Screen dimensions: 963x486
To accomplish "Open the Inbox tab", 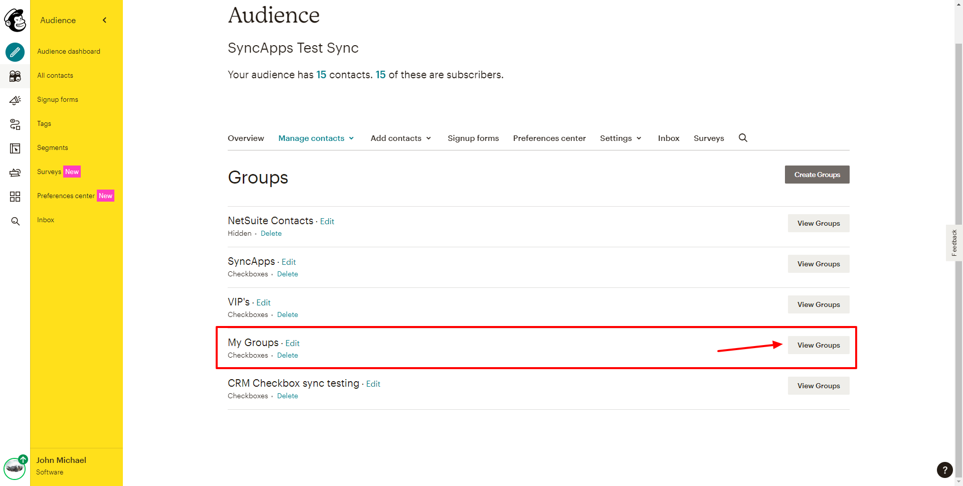I will pyautogui.click(x=669, y=138).
